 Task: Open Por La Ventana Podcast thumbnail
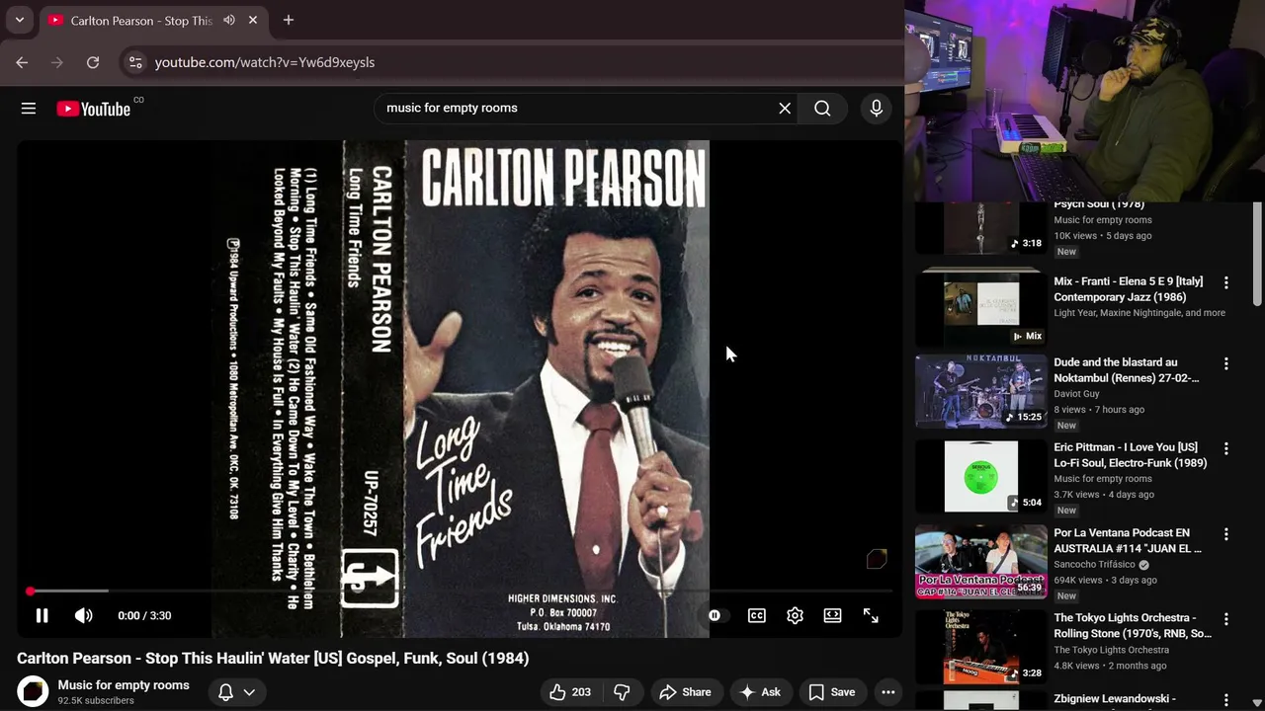click(x=980, y=562)
